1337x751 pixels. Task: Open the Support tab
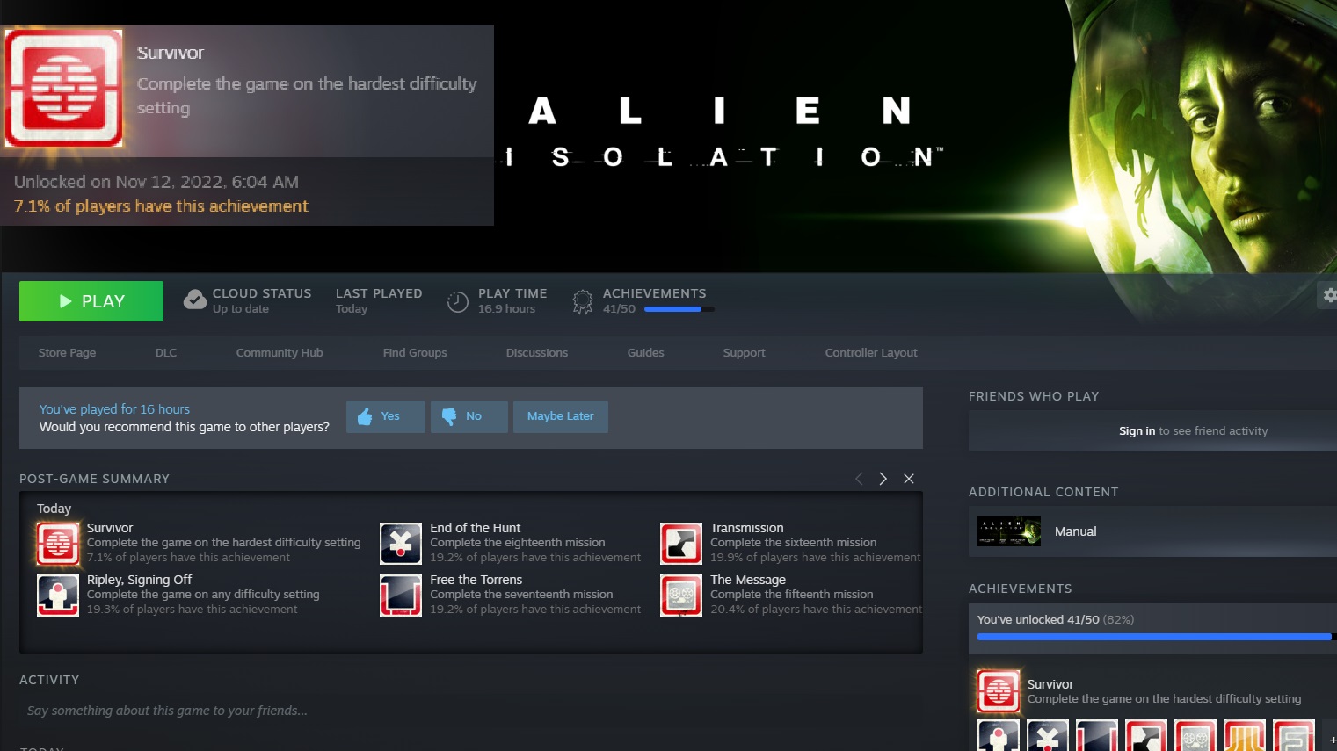(x=745, y=353)
